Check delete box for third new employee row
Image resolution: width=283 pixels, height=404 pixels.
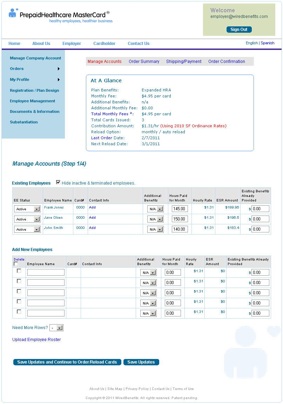coord(19,291)
